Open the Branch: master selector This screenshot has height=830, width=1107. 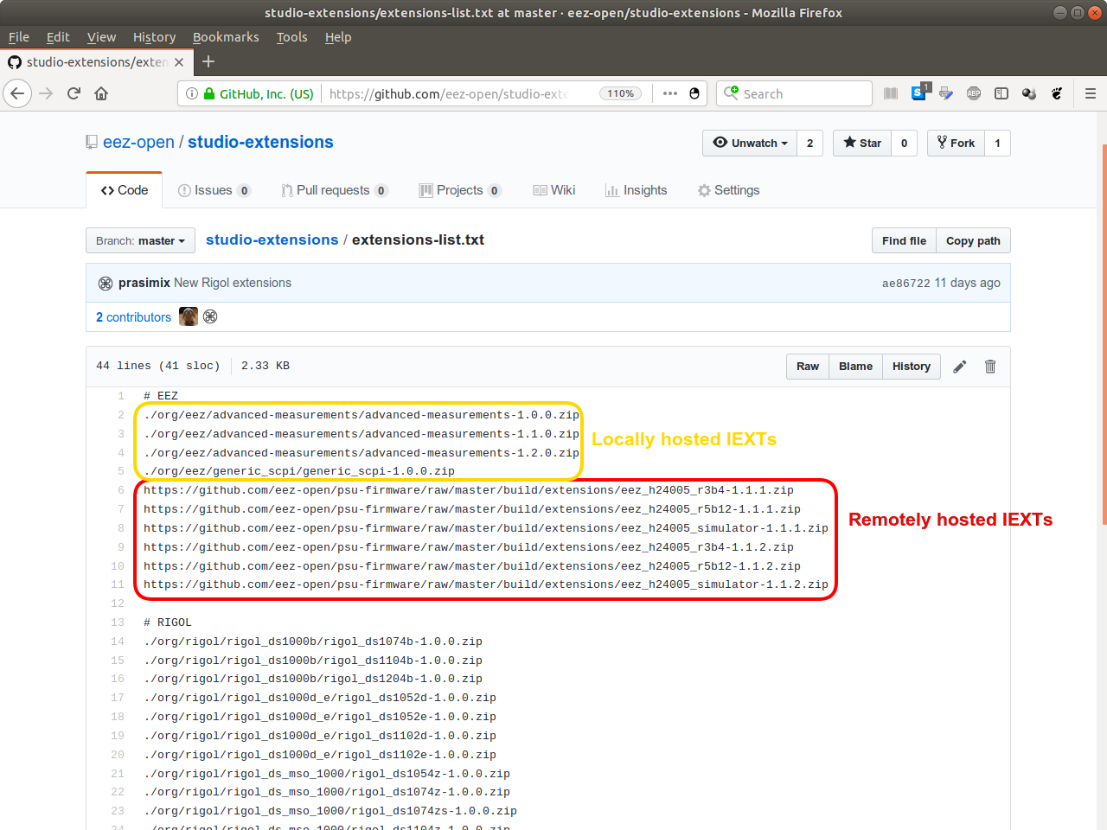[140, 240]
